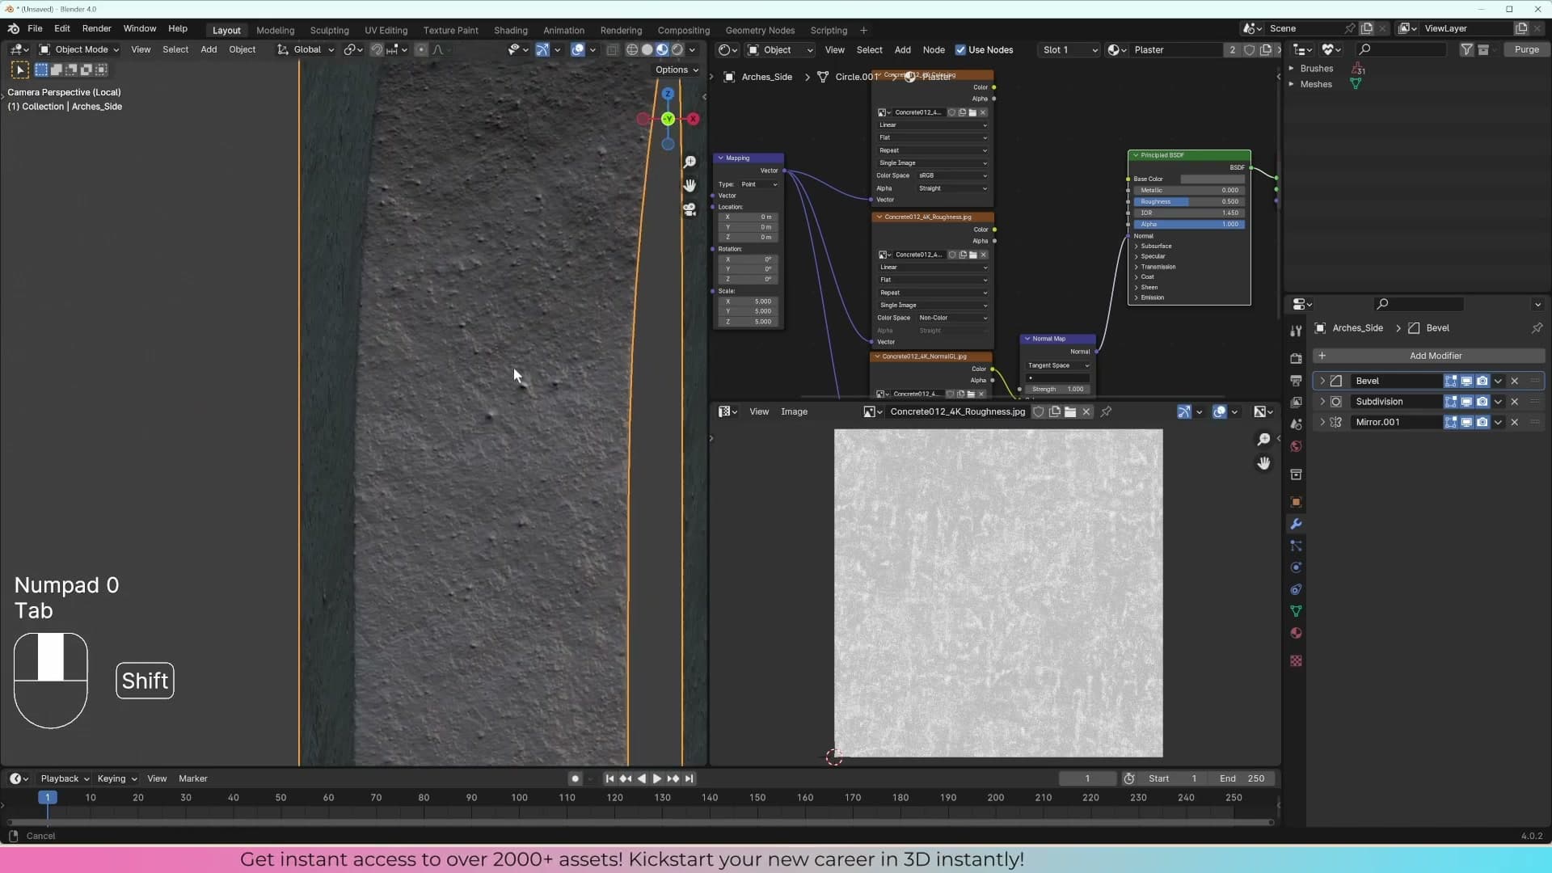Switch to the Geometry Nodes workspace tab
This screenshot has height=873, width=1552.
[760, 31]
